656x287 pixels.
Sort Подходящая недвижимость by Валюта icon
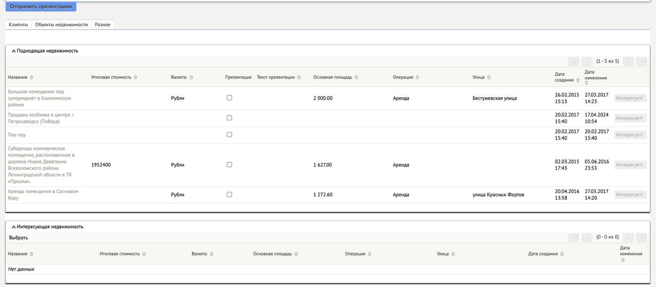(191, 77)
